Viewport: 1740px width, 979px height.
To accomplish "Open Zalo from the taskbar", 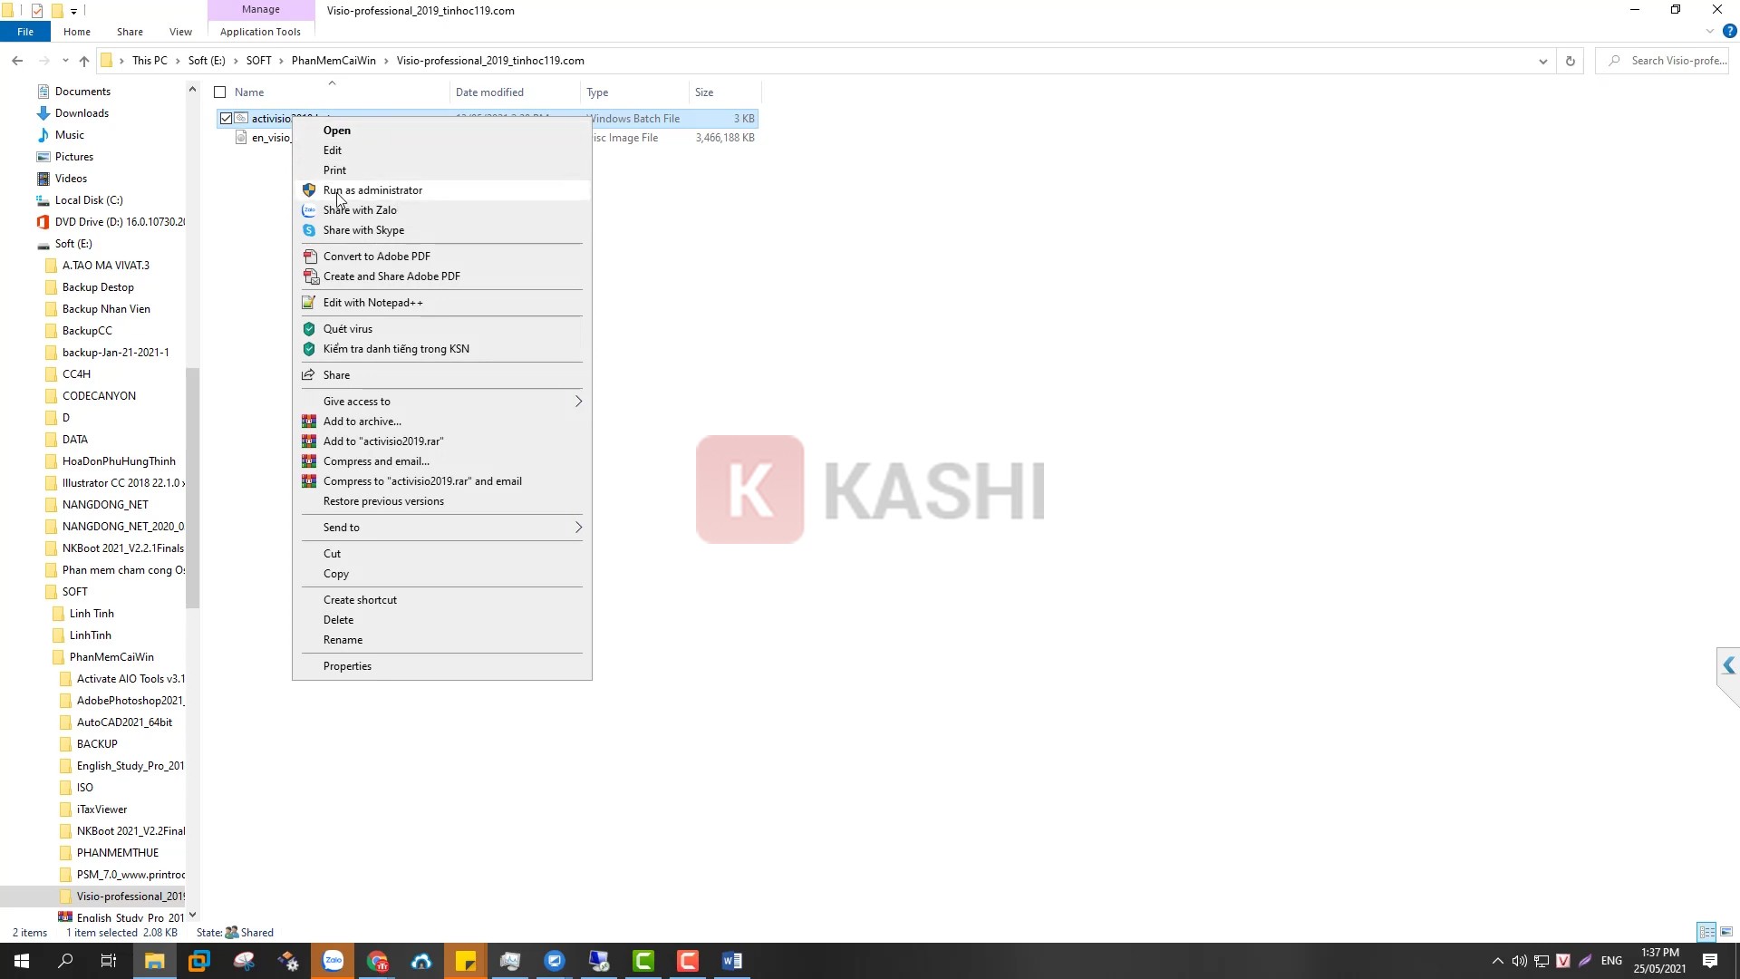I will pos(333,961).
